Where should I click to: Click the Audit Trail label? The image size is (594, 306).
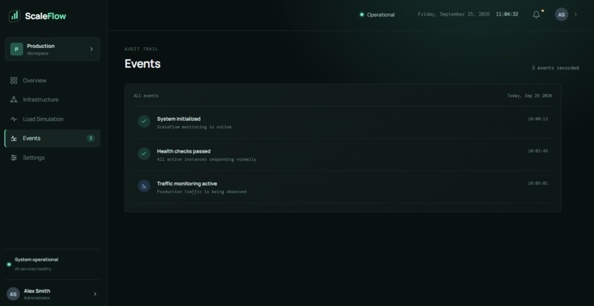[141, 49]
